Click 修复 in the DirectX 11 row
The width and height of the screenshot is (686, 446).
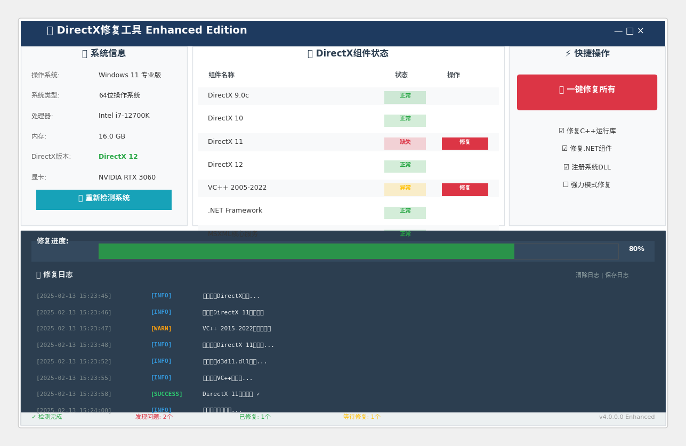click(465, 143)
